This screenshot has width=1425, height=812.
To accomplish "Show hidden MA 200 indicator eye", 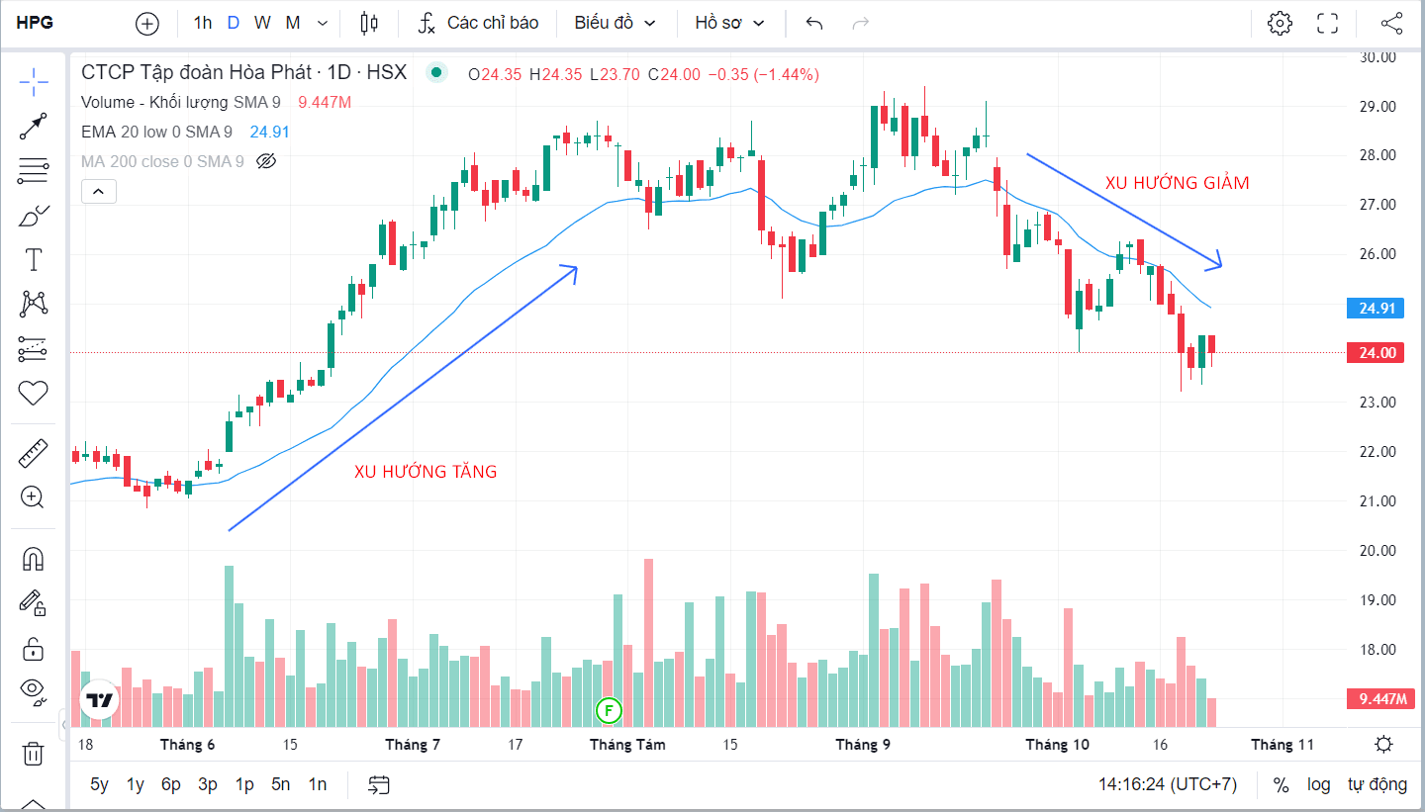I will coord(265,161).
